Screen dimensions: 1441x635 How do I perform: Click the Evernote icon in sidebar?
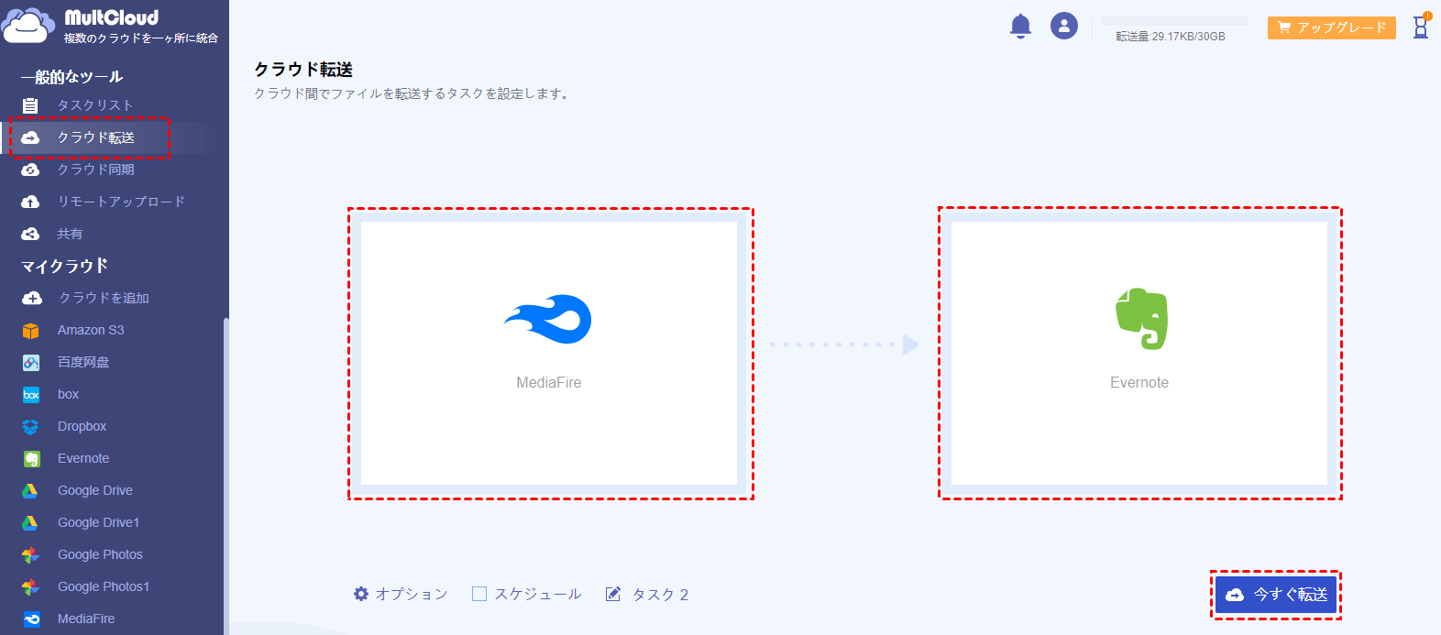click(31, 458)
